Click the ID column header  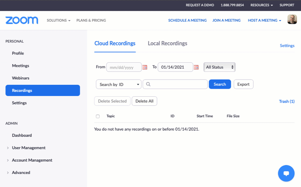[172, 116]
